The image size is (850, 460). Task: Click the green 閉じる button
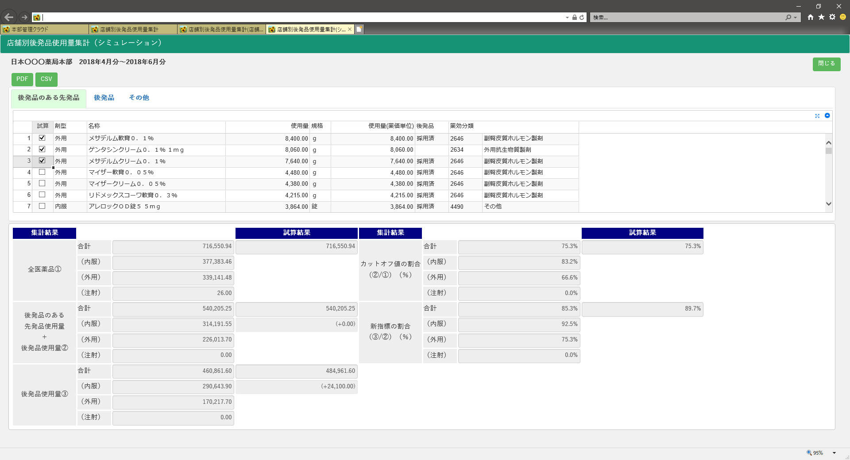(827, 64)
